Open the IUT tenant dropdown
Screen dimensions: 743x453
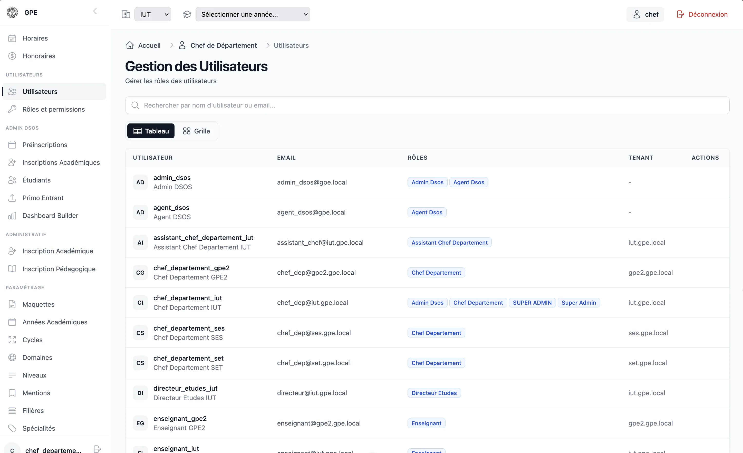tap(153, 14)
